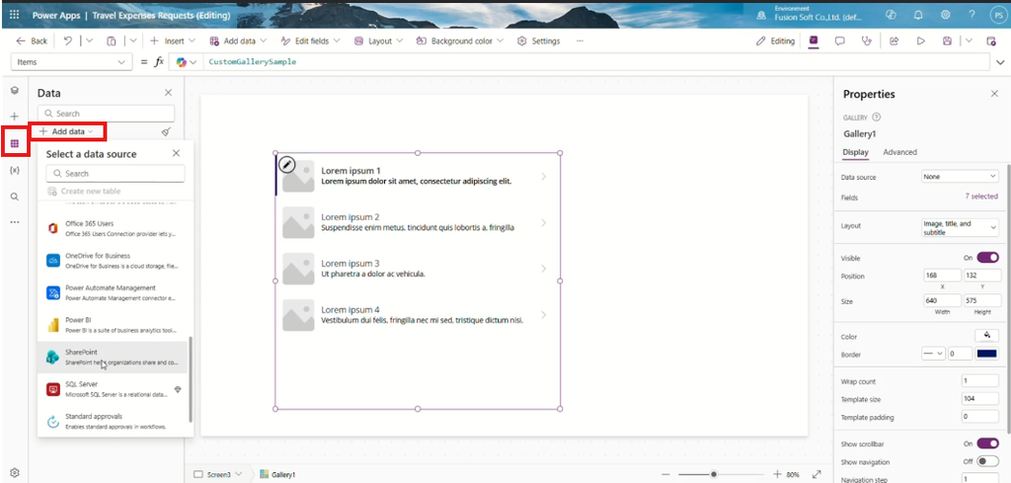Open the Data icon in the sidebar
The height and width of the screenshot is (483, 1011).
click(15, 143)
